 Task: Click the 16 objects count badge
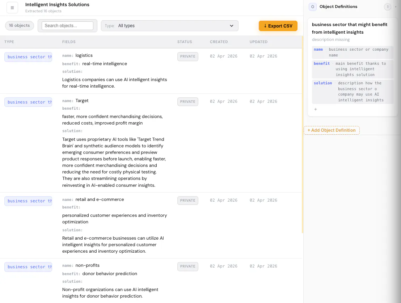pyautogui.click(x=20, y=25)
